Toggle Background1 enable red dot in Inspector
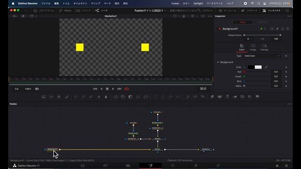 tap(220, 29)
